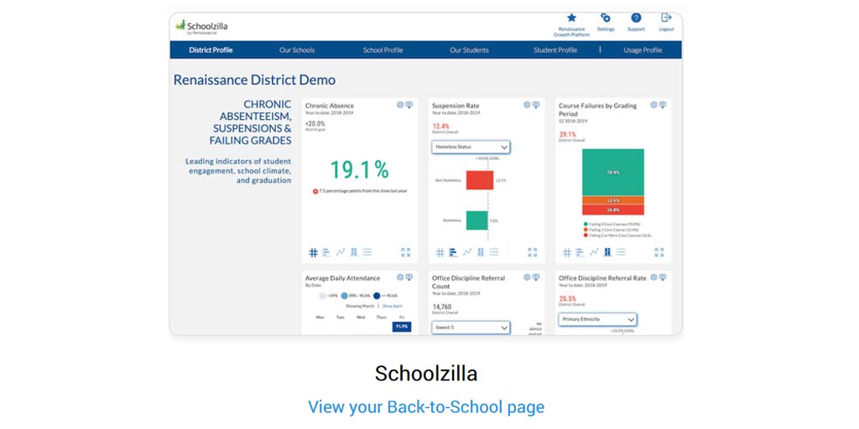The height and width of the screenshot is (429, 859).
Task: Open the District Profile tab
Action: click(x=211, y=49)
